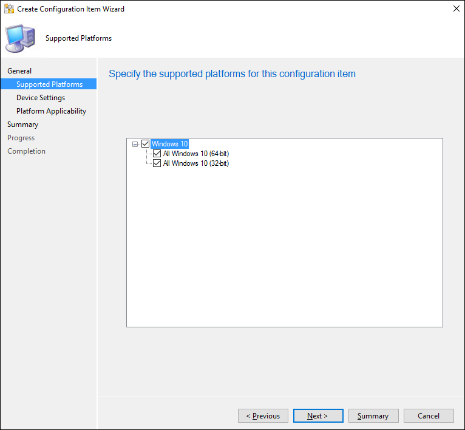This screenshot has height=430, width=465.
Task: Uncheck the Windows 10 parent checkbox
Action: coord(145,144)
